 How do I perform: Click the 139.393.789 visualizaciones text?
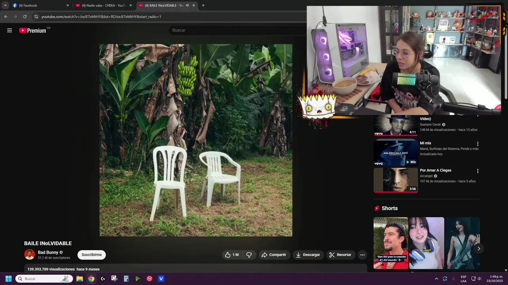(51, 269)
